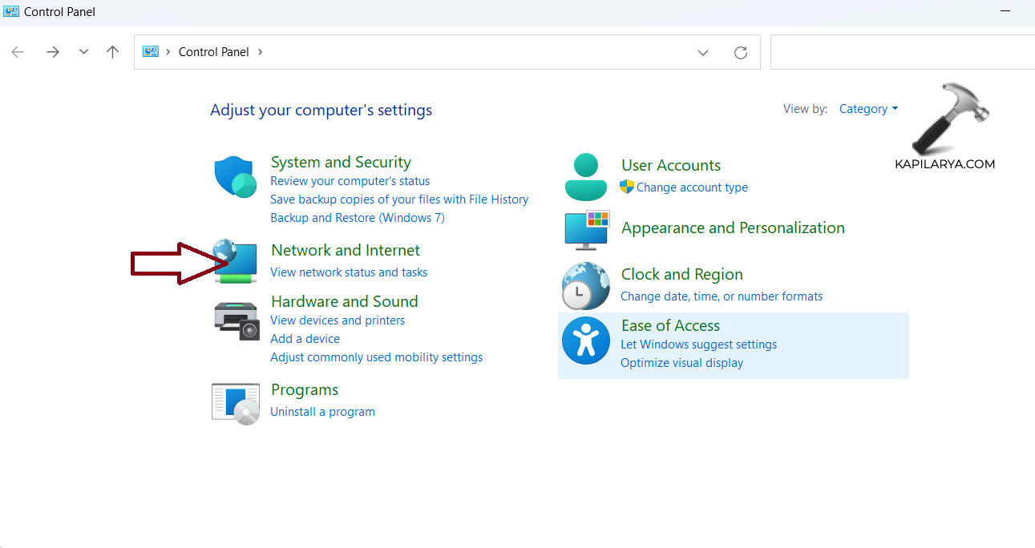This screenshot has height=548, width=1035.
Task: Expand the recent locations chevron
Action: 83,52
